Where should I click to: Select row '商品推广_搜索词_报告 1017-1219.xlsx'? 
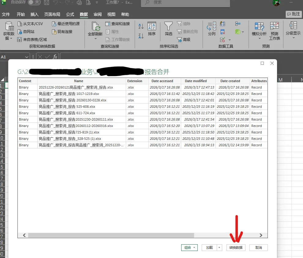[142, 94]
